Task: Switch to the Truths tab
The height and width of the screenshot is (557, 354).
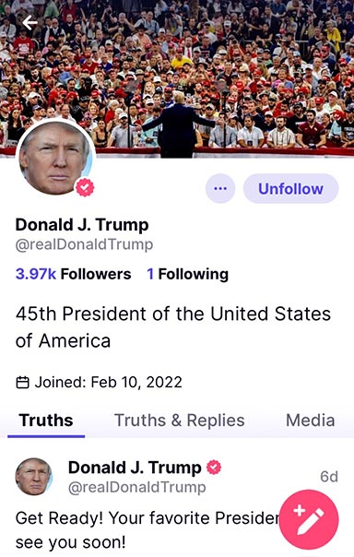Action: pos(46,421)
